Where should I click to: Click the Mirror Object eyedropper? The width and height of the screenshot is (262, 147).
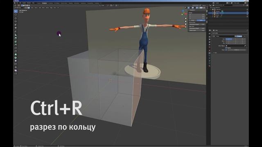[245, 46]
